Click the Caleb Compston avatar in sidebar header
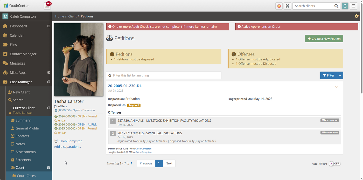 tap(5, 16)
